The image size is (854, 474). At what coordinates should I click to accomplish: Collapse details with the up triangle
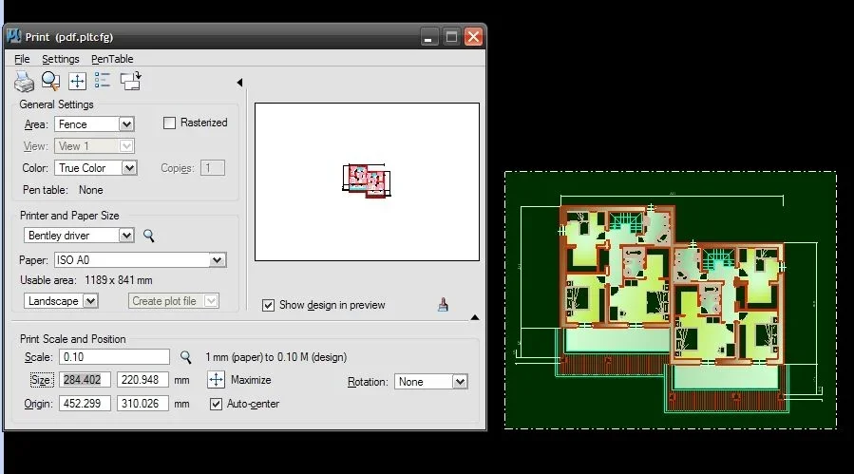click(475, 317)
